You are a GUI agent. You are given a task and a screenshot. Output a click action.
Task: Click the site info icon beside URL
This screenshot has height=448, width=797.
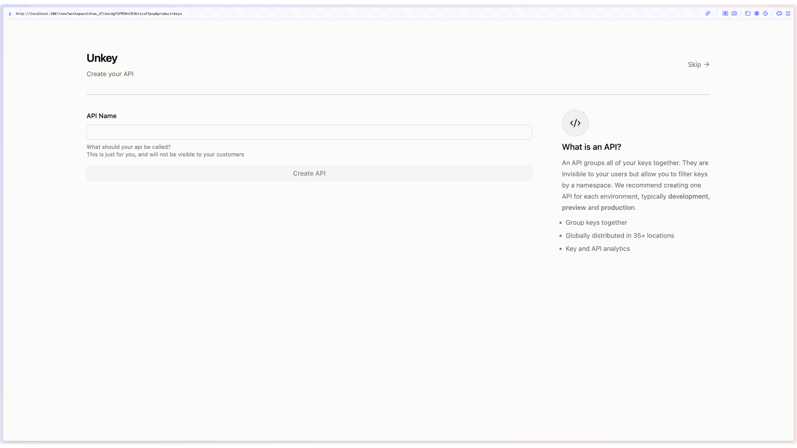click(10, 14)
